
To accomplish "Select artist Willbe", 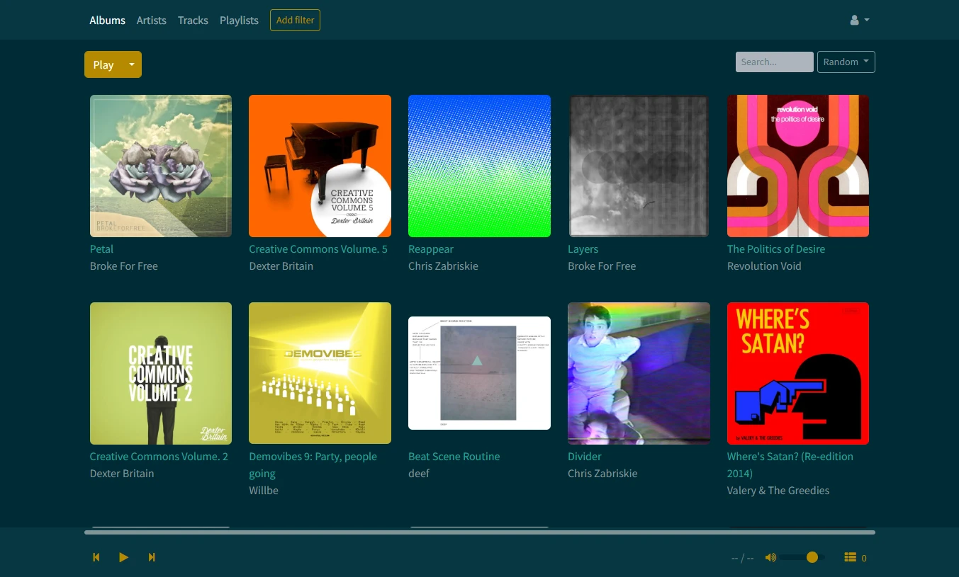I will tap(264, 491).
